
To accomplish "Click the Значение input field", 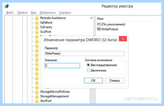I will 62,66.
